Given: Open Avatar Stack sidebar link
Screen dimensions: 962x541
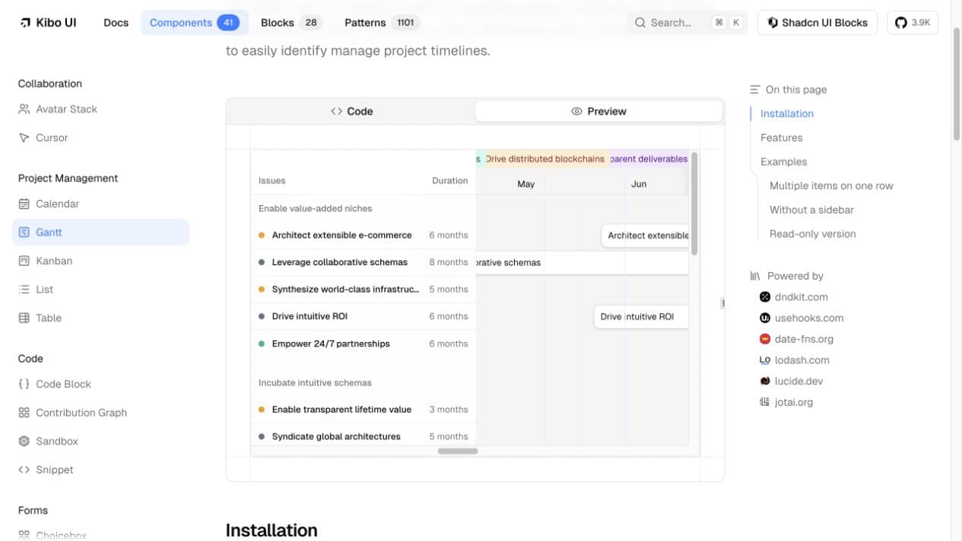Looking at the screenshot, I should pyautogui.click(x=100, y=109).
